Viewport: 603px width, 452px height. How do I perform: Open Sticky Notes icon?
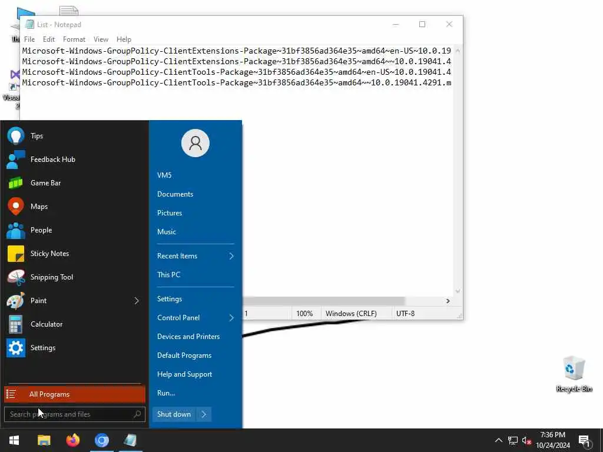(16, 254)
